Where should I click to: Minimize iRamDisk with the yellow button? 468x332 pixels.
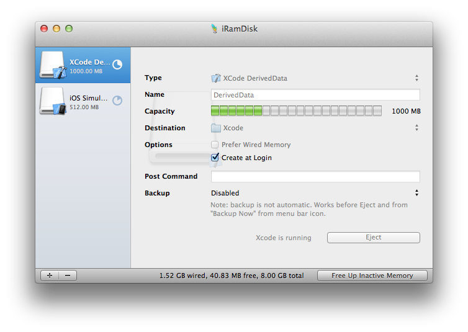pos(56,29)
